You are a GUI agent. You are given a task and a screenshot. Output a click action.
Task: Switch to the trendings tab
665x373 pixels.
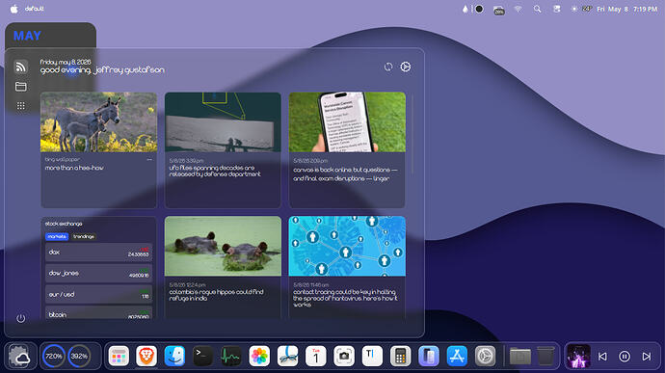pyautogui.click(x=84, y=236)
